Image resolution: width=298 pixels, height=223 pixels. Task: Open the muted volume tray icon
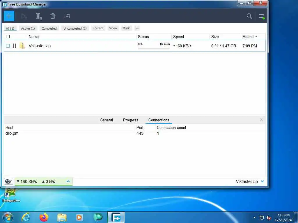269,218
